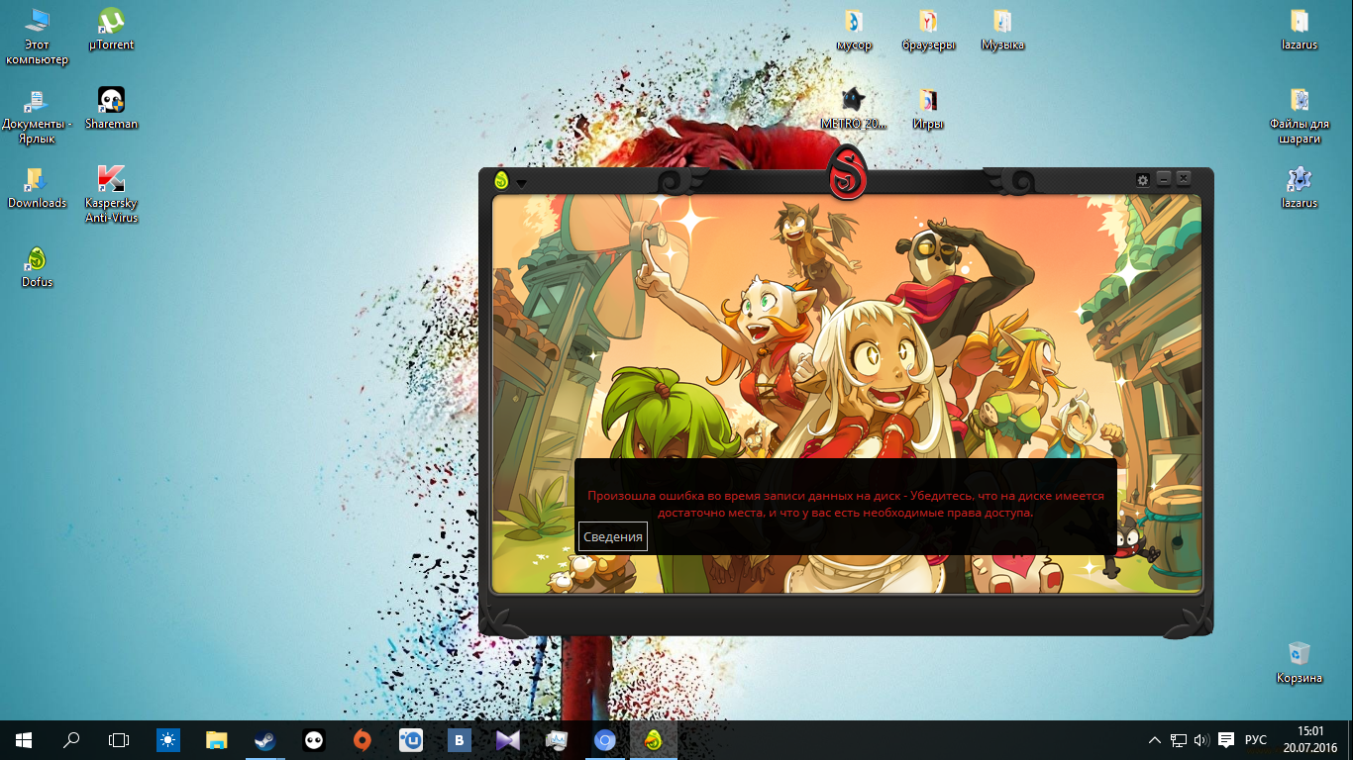Select the Документы - Ярлык shortcut

(x=37, y=116)
